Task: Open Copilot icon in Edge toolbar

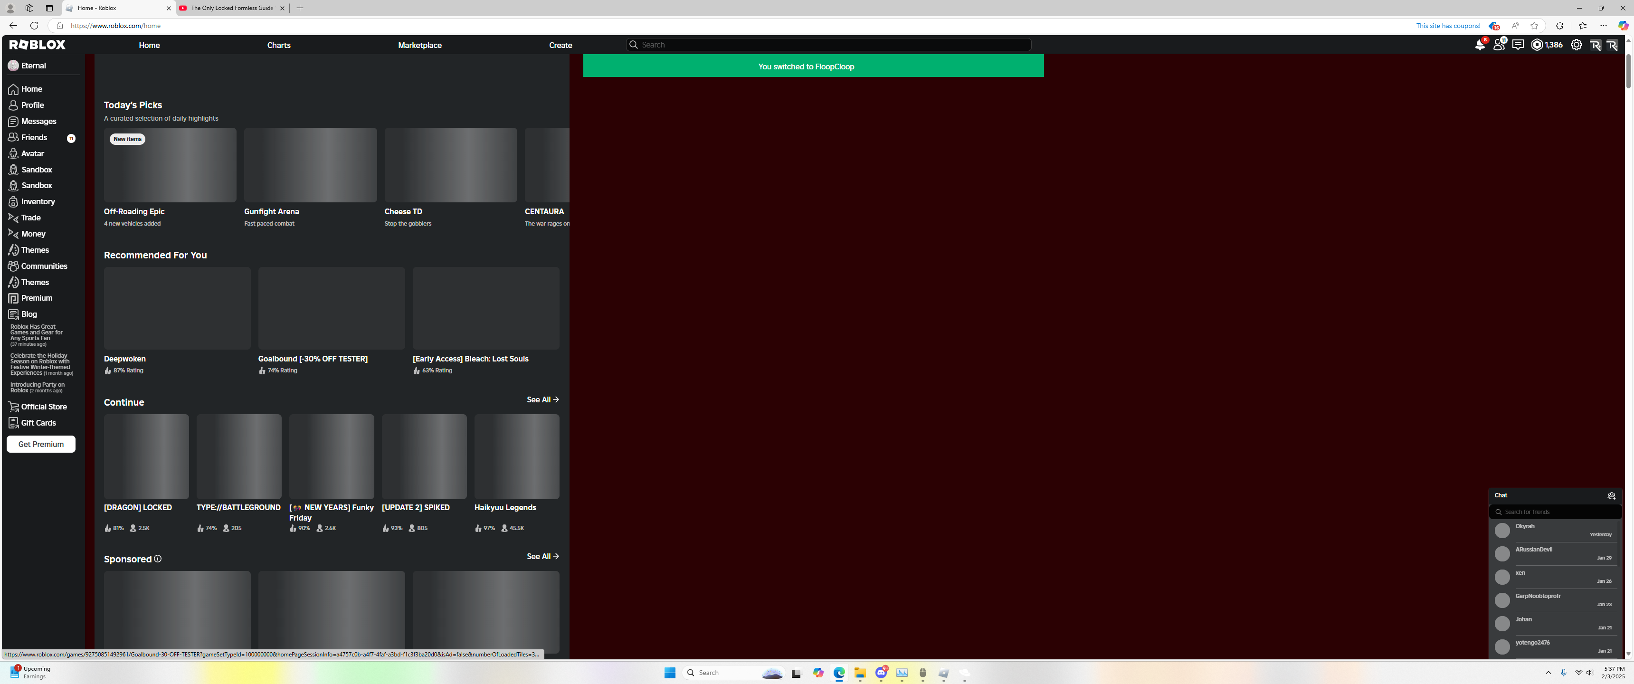Action: pos(1623,26)
